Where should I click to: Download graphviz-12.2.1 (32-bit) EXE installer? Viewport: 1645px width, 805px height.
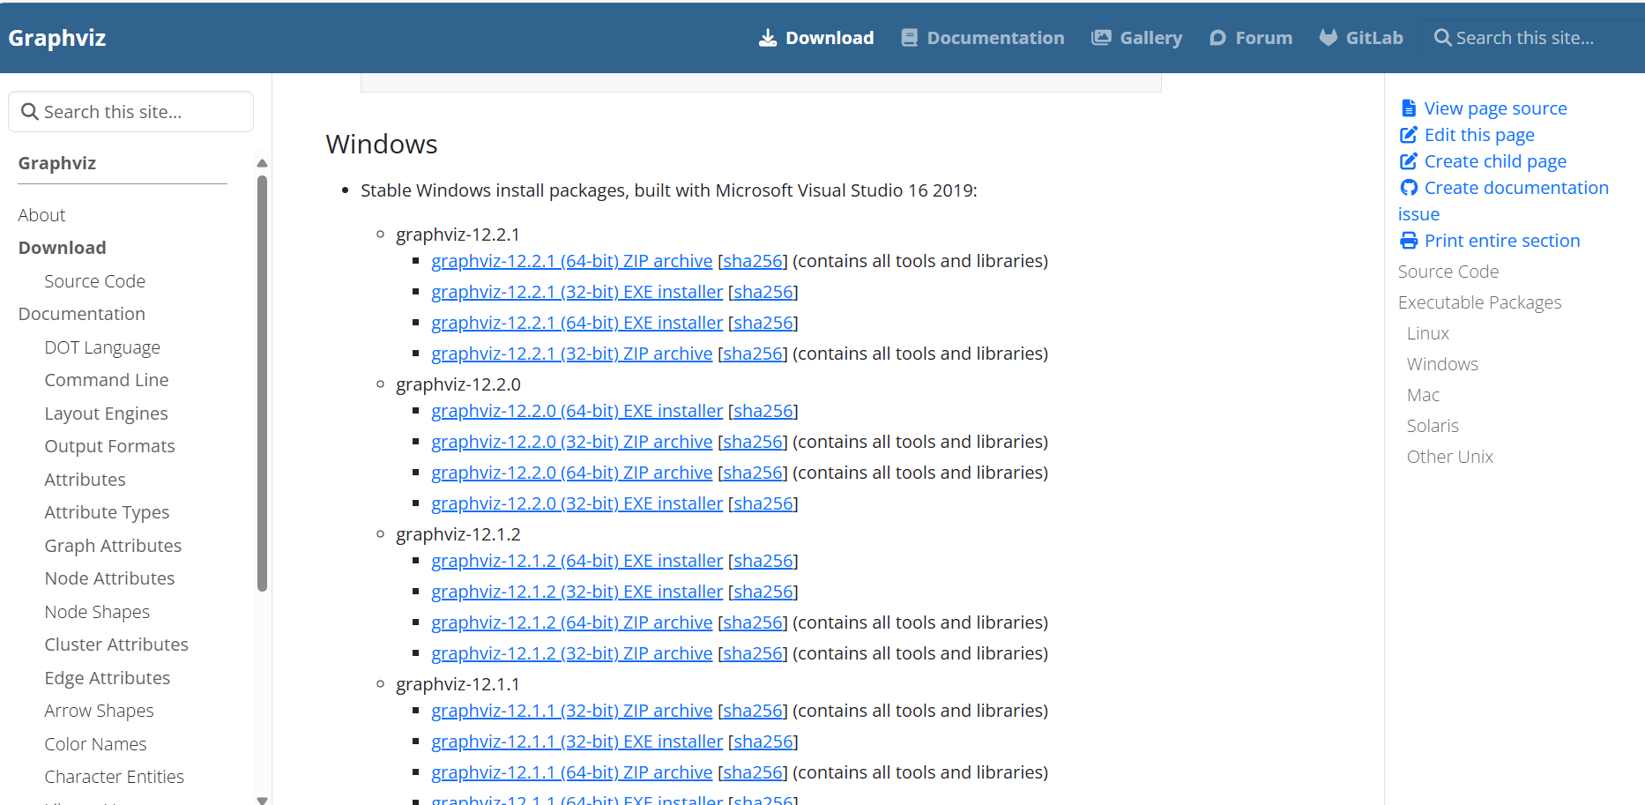click(577, 292)
